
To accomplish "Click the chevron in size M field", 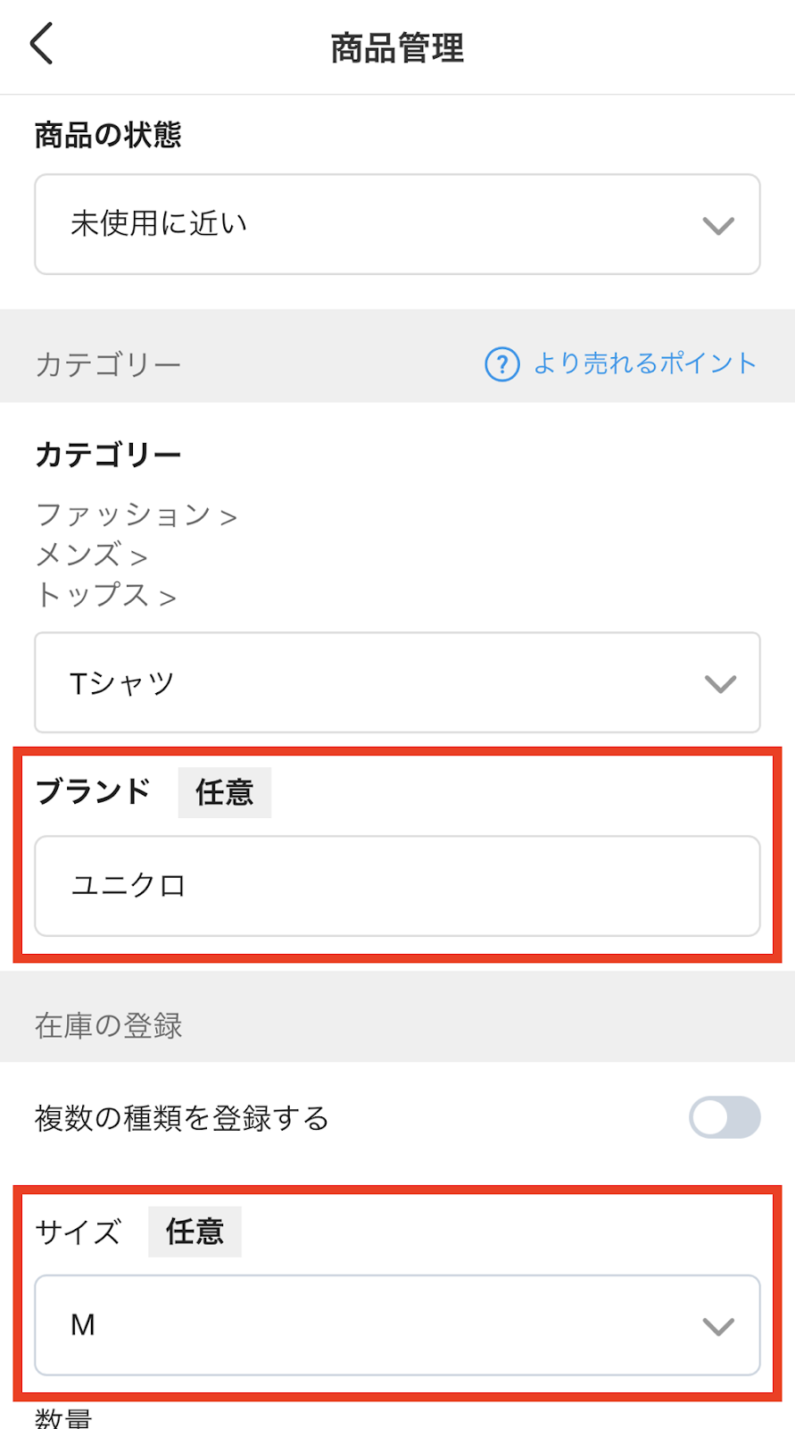I will 718,1326.
